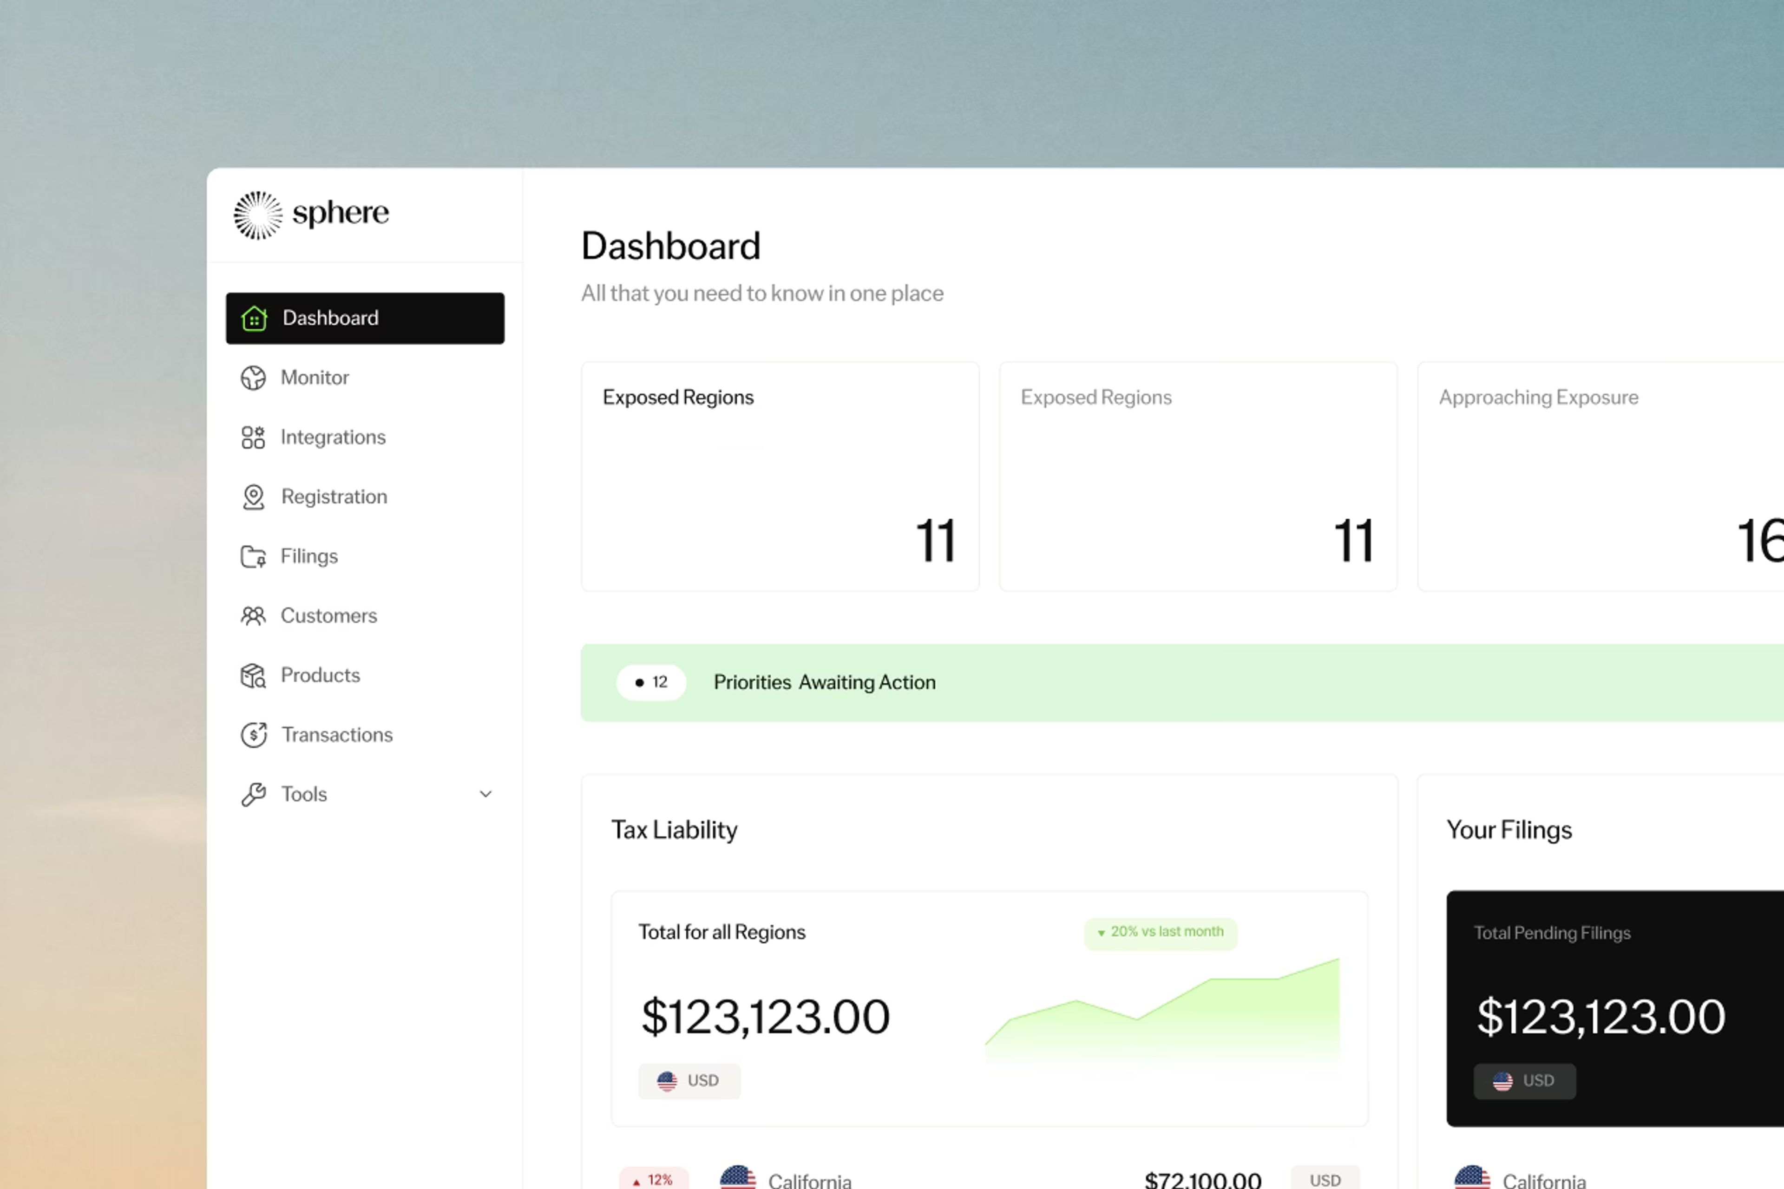Navigate to Registration
This screenshot has width=1784, height=1189.
tap(334, 497)
